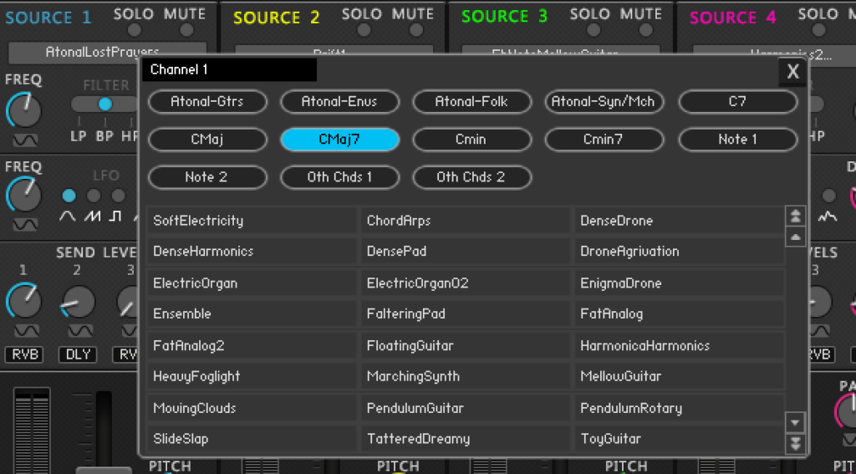This screenshot has width=856, height=474.
Task: Solo Source 2
Action: tap(363, 30)
